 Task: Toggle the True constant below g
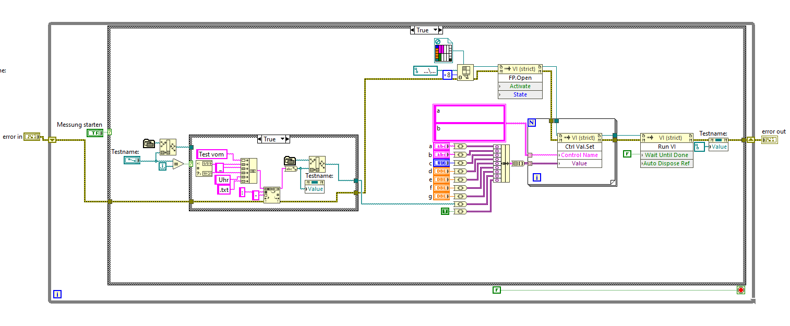[x=445, y=211]
